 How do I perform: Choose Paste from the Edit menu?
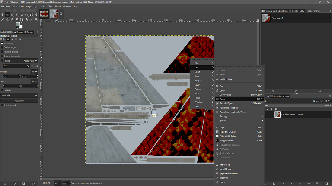(223, 99)
